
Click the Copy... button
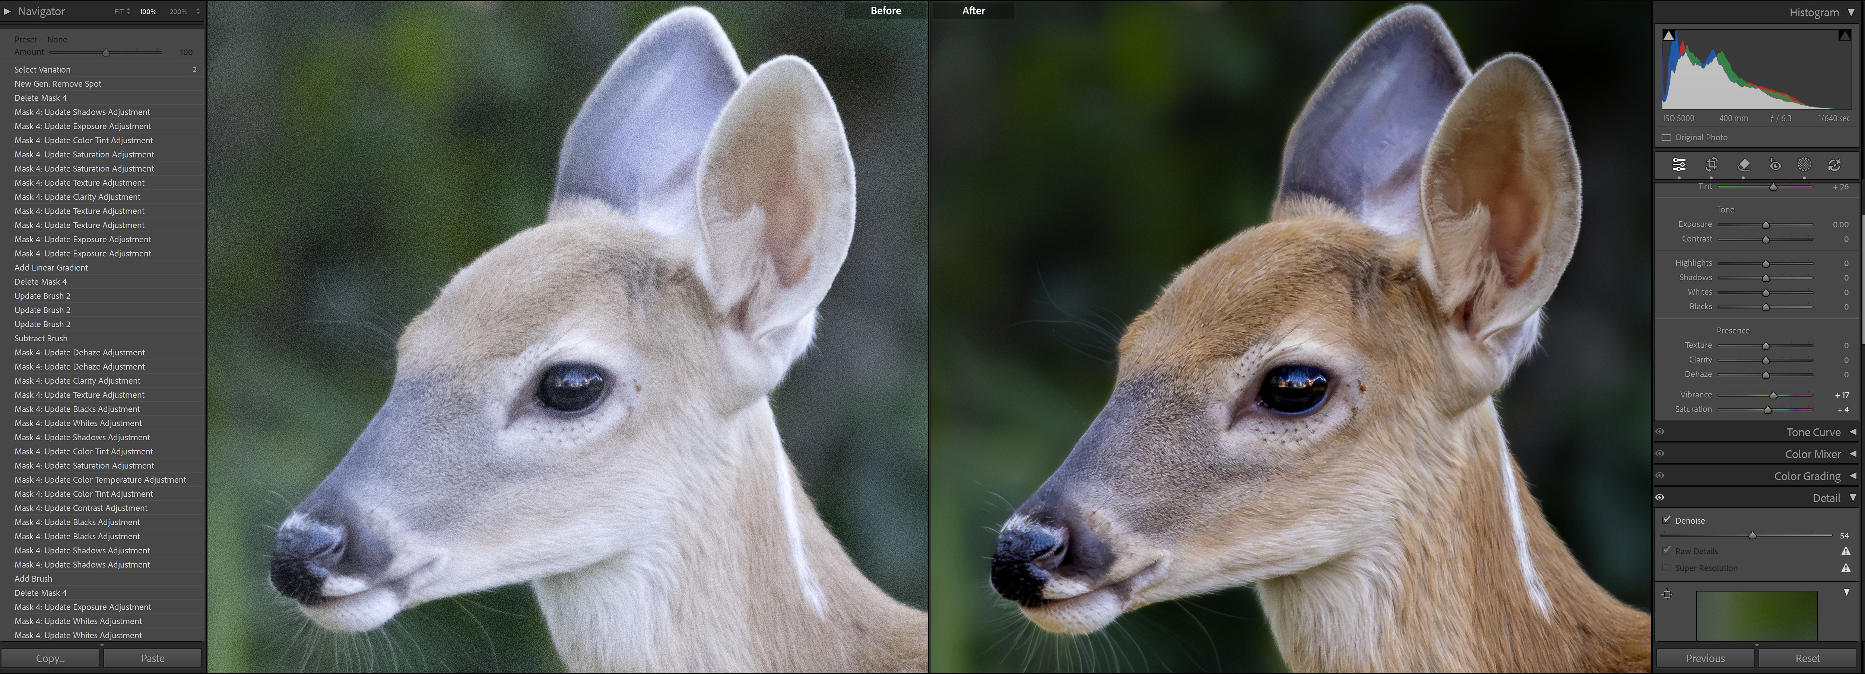(50, 658)
